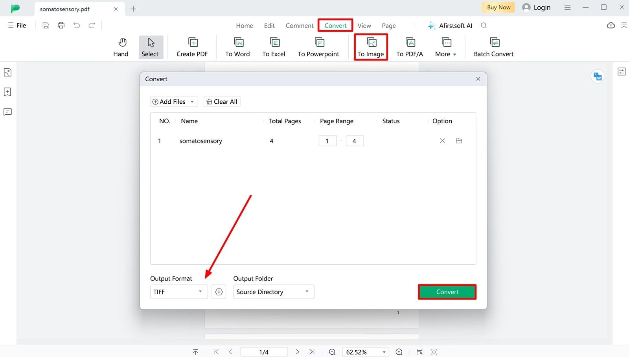The height and width of the screenshot is (357, 629).
Task: Choose the To PDF/A conversion
Action: (410, 48)
